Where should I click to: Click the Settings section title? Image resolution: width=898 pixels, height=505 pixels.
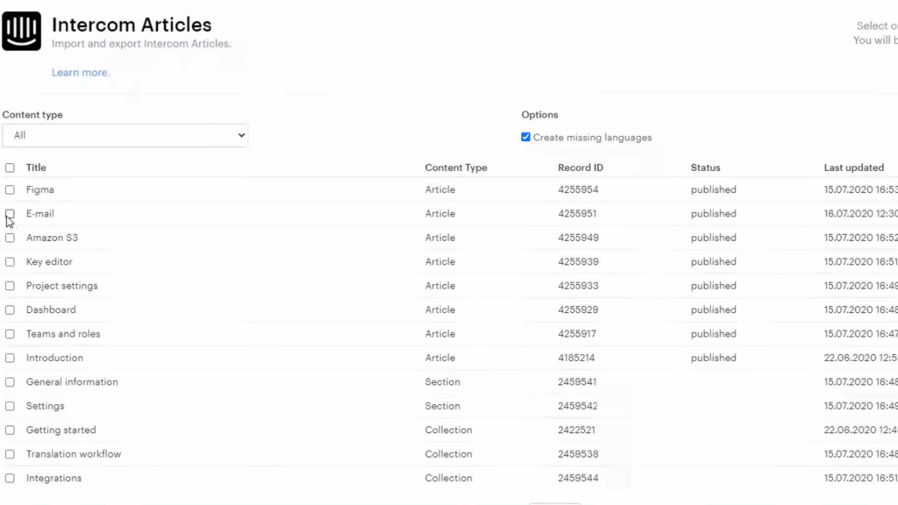coord(46,406)
